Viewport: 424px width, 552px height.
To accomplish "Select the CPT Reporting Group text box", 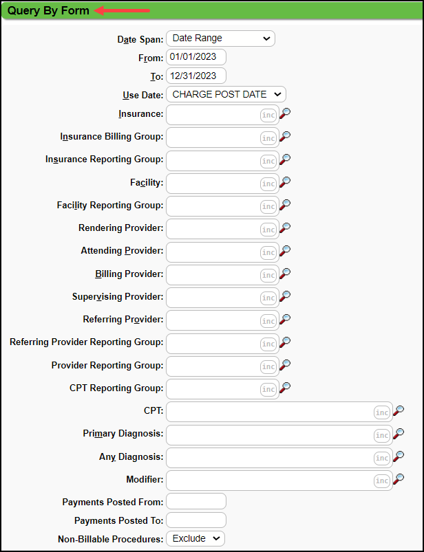I will tap(213, 388).
